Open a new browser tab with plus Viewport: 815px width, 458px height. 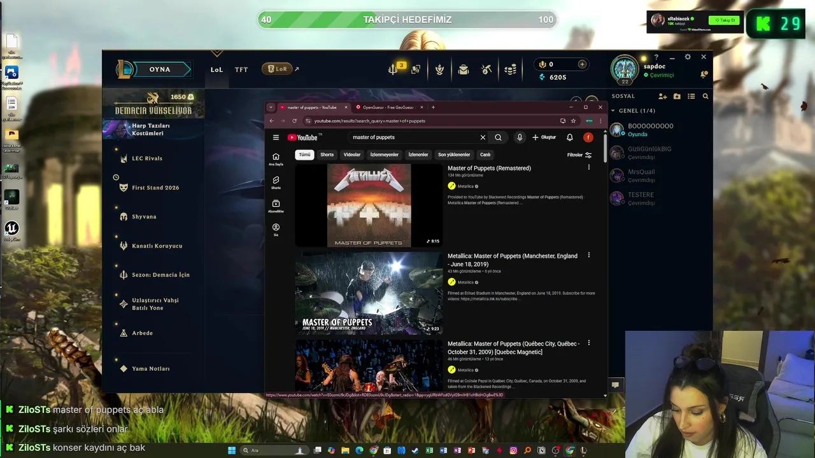(433, 108)
